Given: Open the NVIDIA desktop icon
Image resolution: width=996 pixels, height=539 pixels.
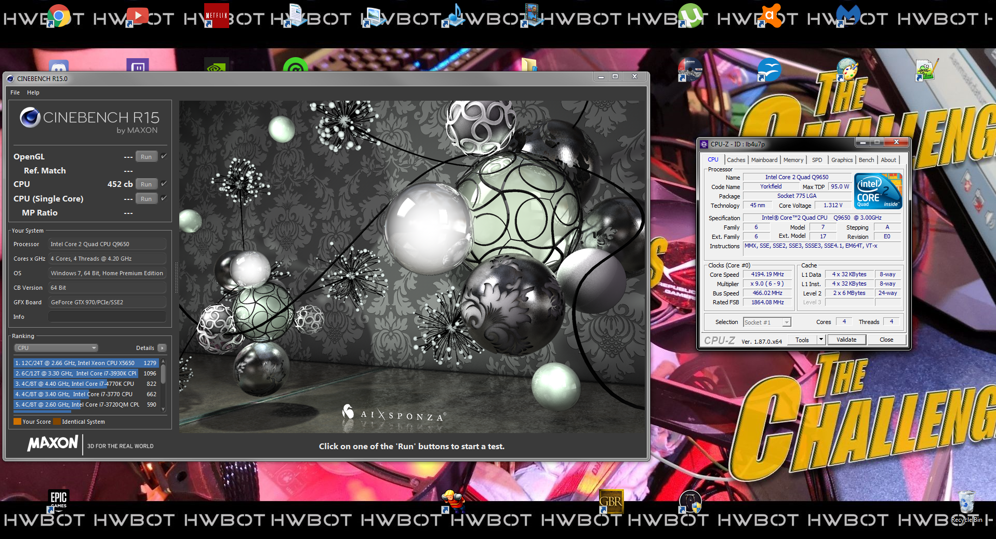Looking at the screenshot, I should [216, 65].
